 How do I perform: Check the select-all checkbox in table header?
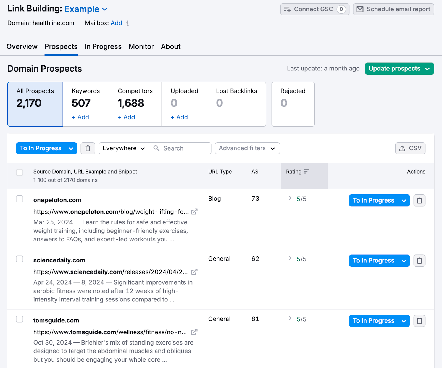pyautogui.click(x=19, y=172)
